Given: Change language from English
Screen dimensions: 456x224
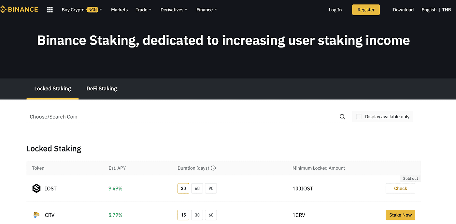Looking at the screenshot, I should tap(429, 10).
